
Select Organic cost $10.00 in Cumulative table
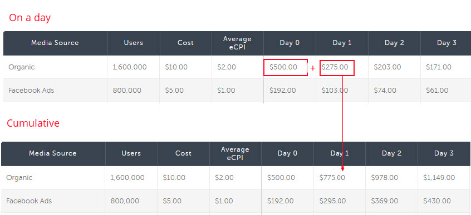point(174,178)
